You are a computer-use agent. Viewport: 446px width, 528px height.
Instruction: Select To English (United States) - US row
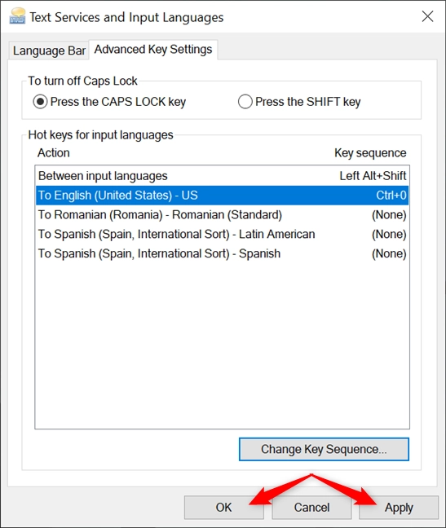pos(222,196)
